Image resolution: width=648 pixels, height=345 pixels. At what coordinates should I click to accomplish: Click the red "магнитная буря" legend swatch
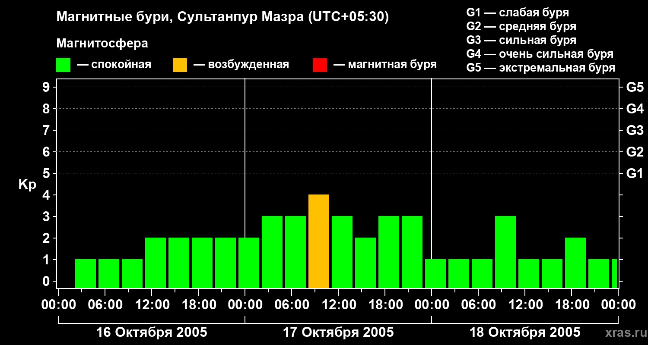[x=320, y=65]
